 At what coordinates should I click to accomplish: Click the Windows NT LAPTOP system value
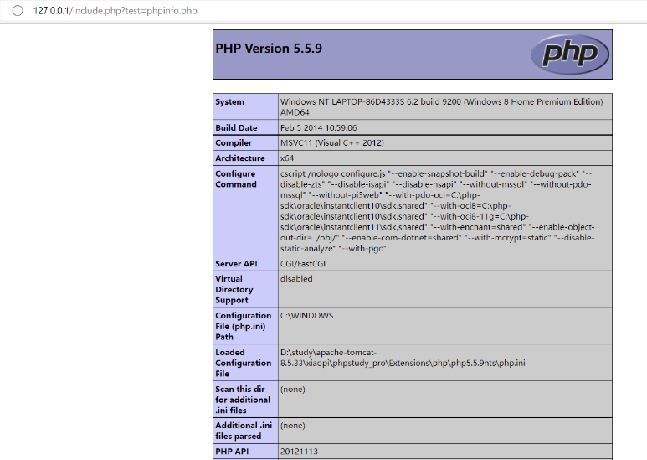pyautogui.click(x=441, y=107)
